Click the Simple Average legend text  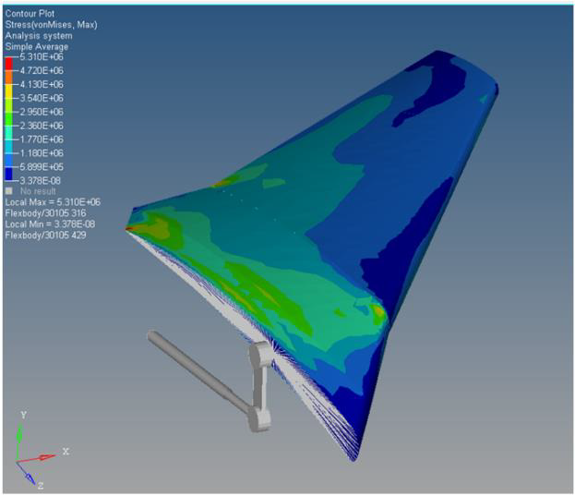tap(37, 46)
